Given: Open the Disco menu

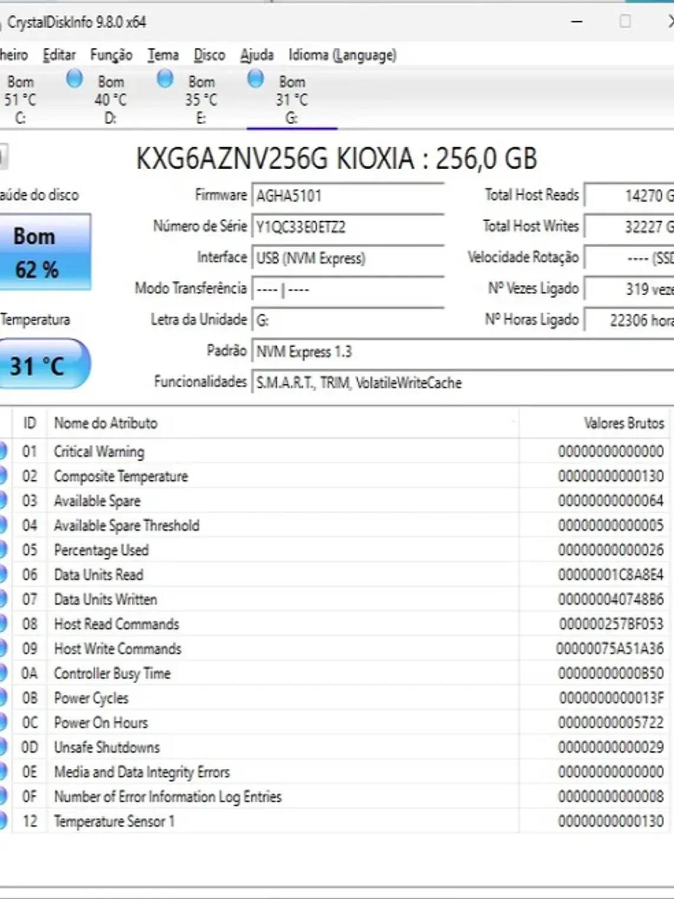Looking at the screenshot, I should (x=209, y=55).
